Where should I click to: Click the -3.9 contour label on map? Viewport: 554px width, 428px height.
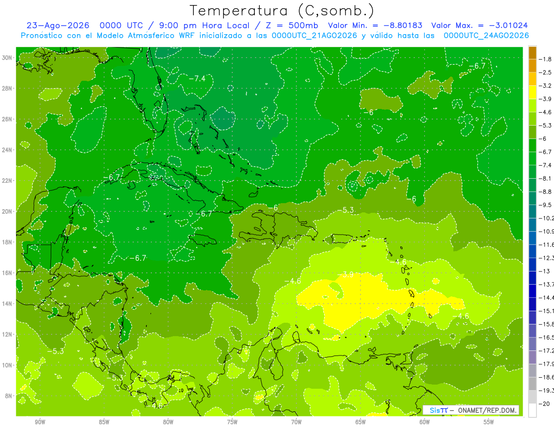345,275
